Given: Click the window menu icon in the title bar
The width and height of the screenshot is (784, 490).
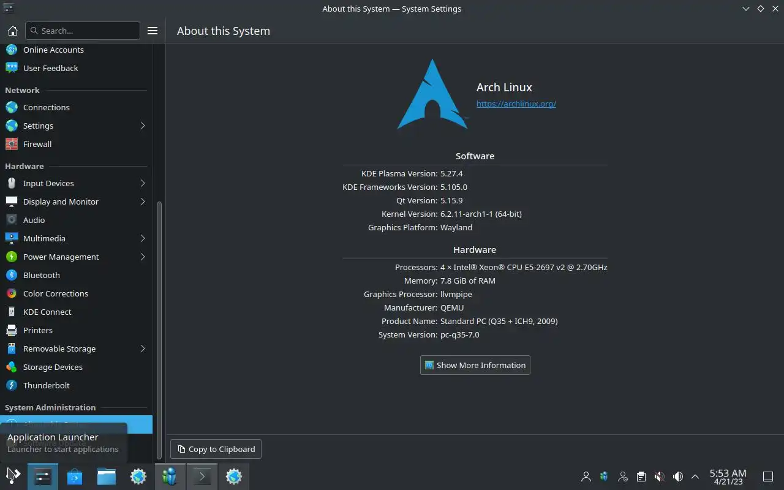Looking at the screenshot, I should pos(9,9).
